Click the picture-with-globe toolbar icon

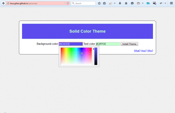click(x=155, y=3)
